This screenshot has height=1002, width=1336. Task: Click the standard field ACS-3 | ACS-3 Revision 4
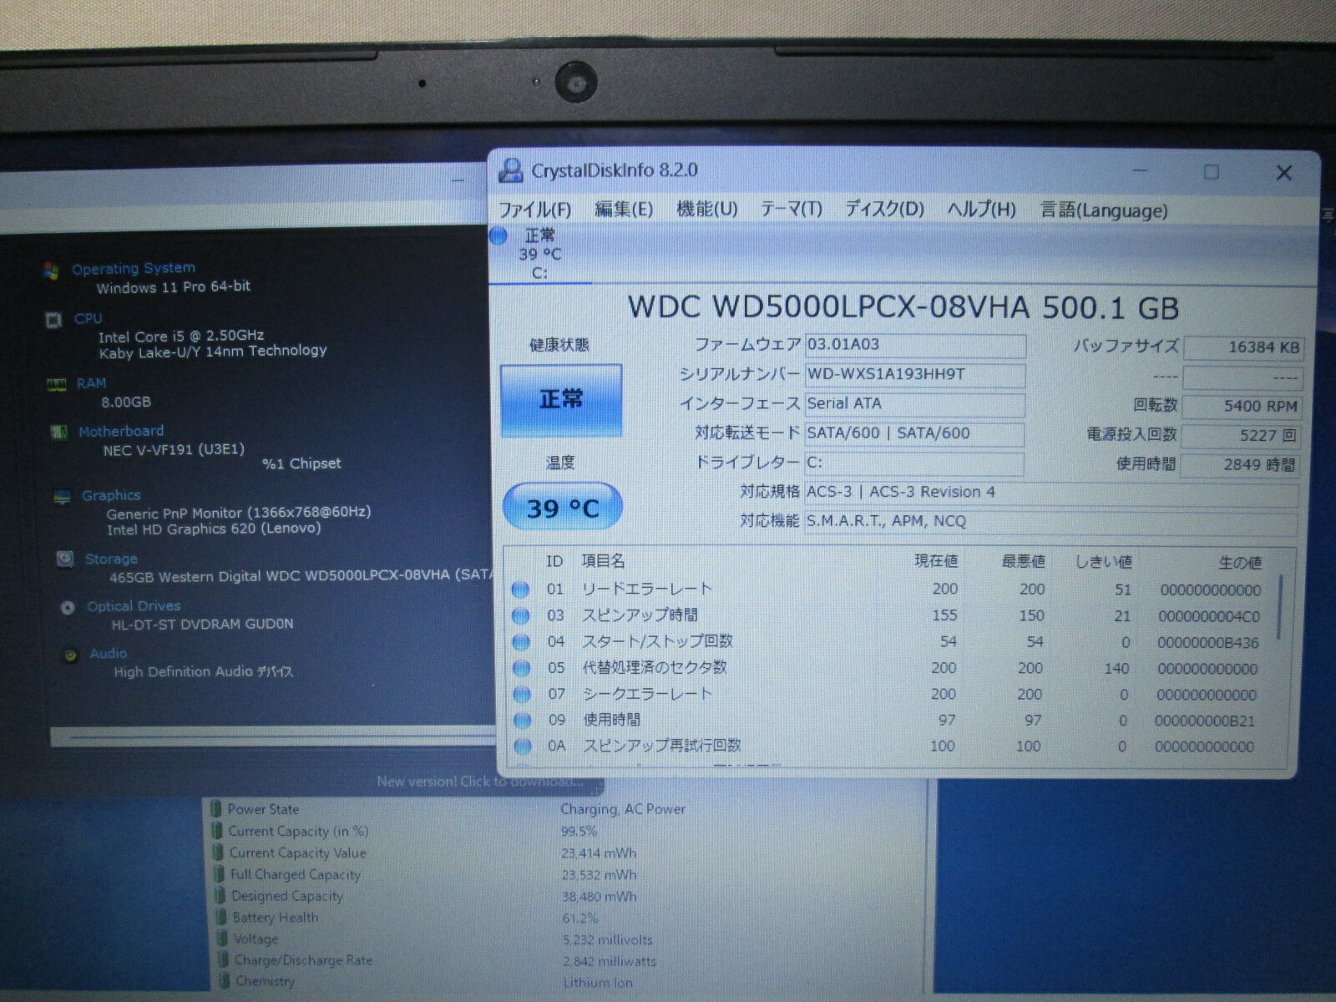click(1050, 493)
